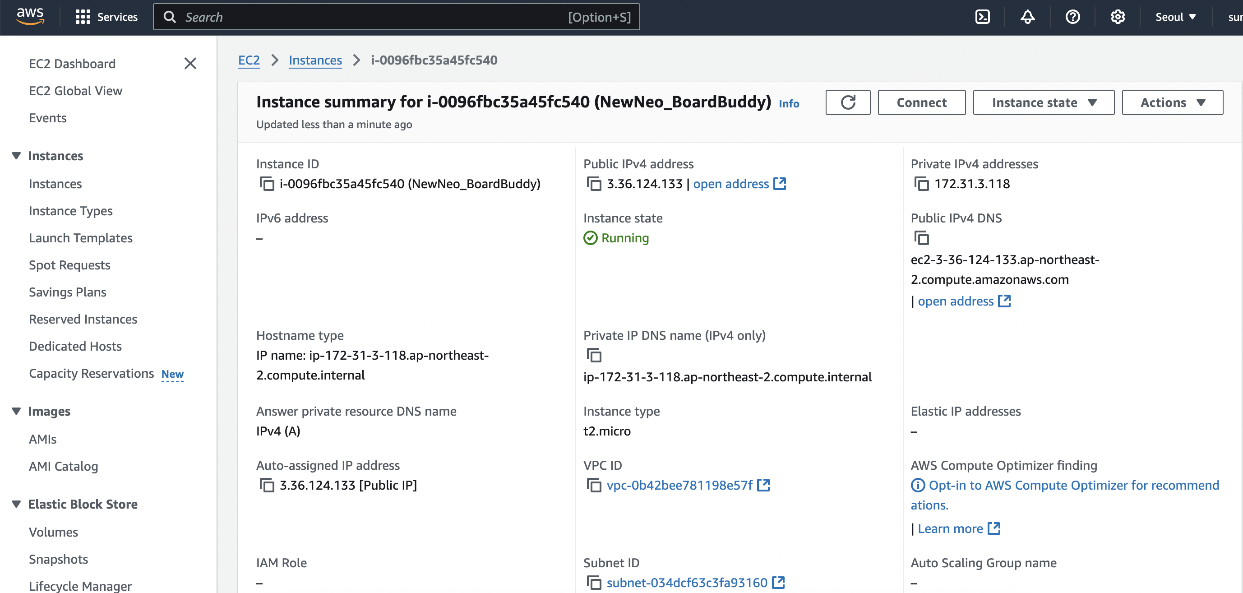Viewport: 1243px width, 593px height.
Task: Click the help question mark icon
Action: click(1072, 17)
